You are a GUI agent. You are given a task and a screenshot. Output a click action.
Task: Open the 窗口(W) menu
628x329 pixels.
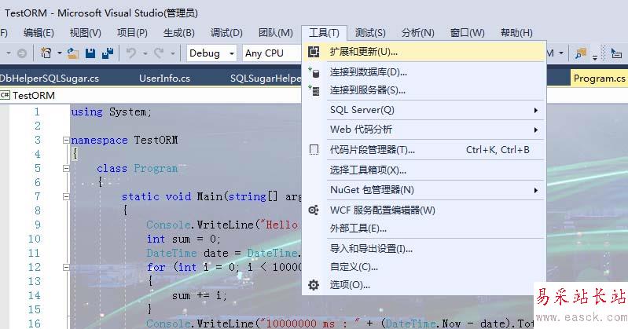[467, 32]
